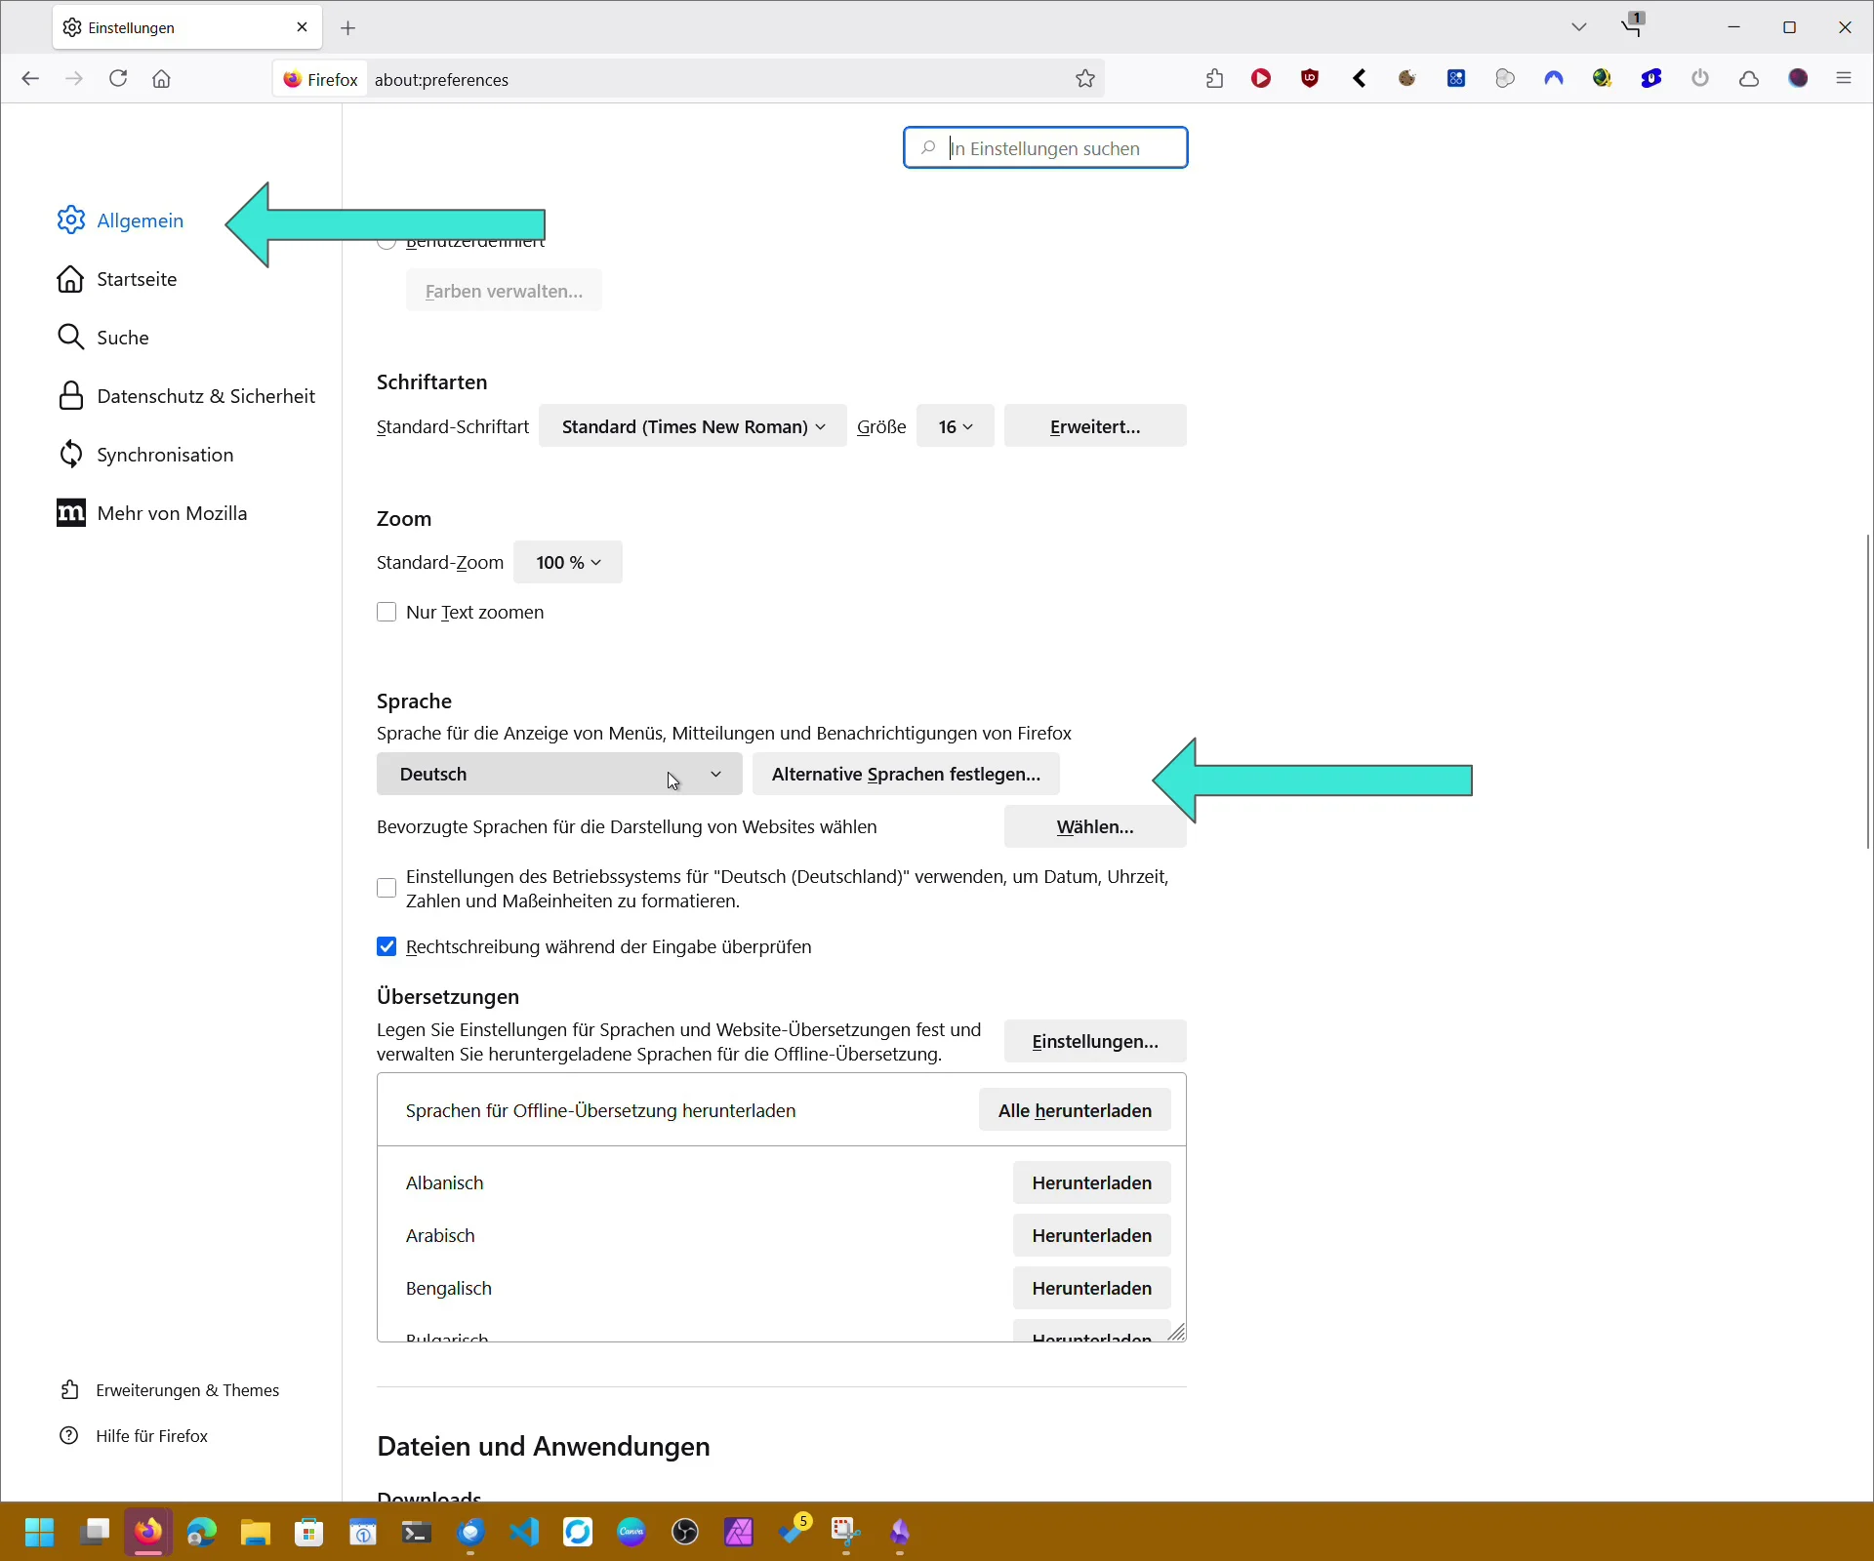Go back with the browser back arrow
This screenshot has height=1561, width=1874.
(x=30, y=79)
